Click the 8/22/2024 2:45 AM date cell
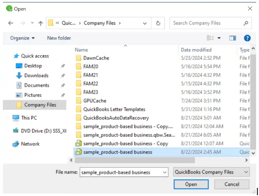This screenshot has width=259, height=196. (201, 152)
